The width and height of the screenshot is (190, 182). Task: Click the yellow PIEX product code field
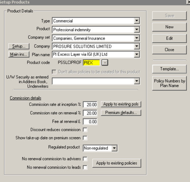pos(91,63)
